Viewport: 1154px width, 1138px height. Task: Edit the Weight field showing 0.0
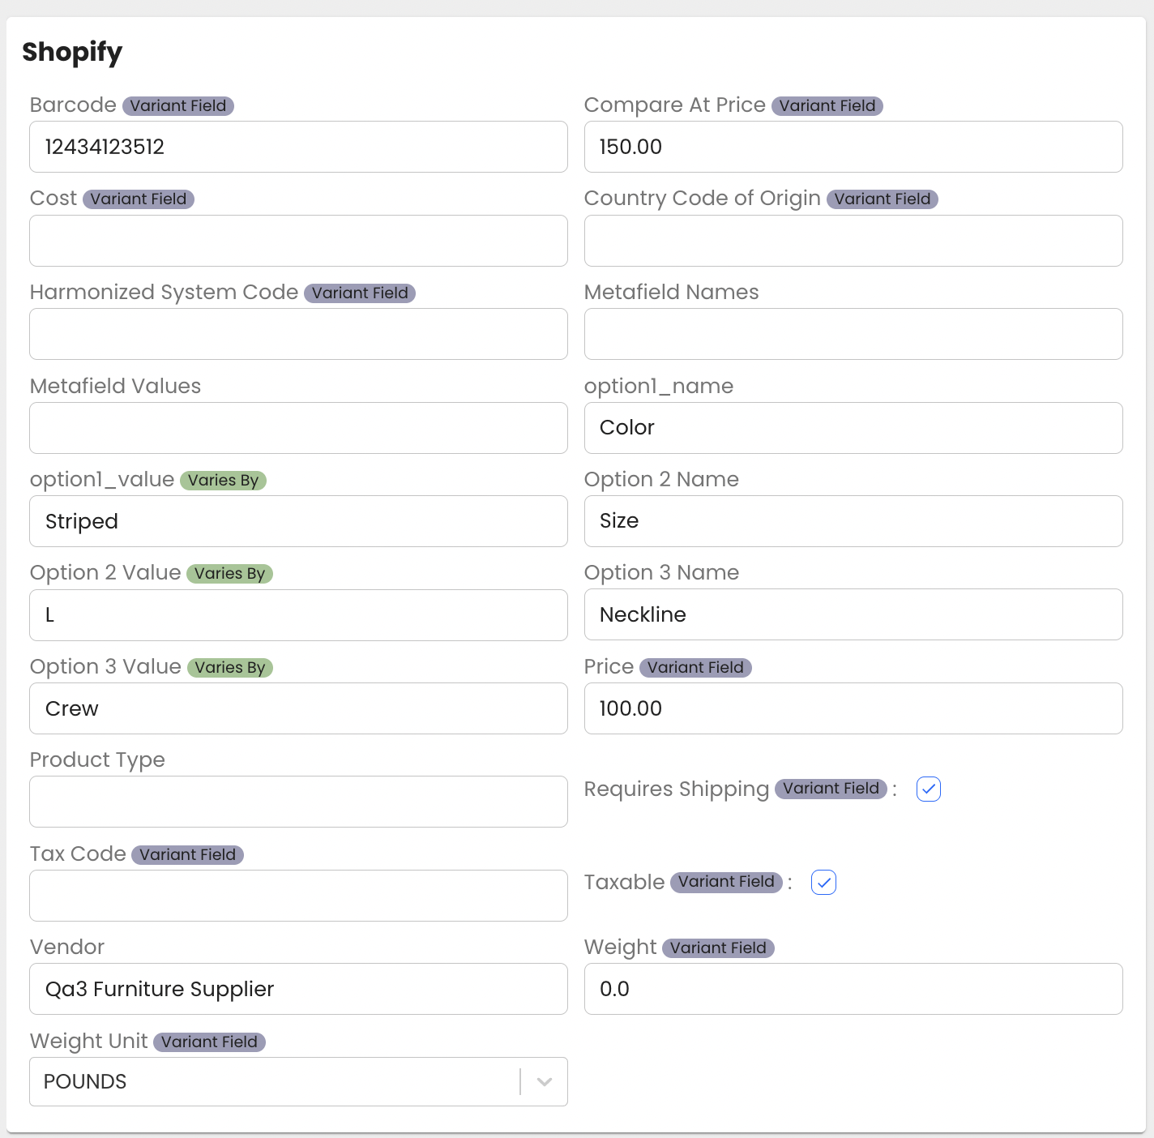click(853, 989)
